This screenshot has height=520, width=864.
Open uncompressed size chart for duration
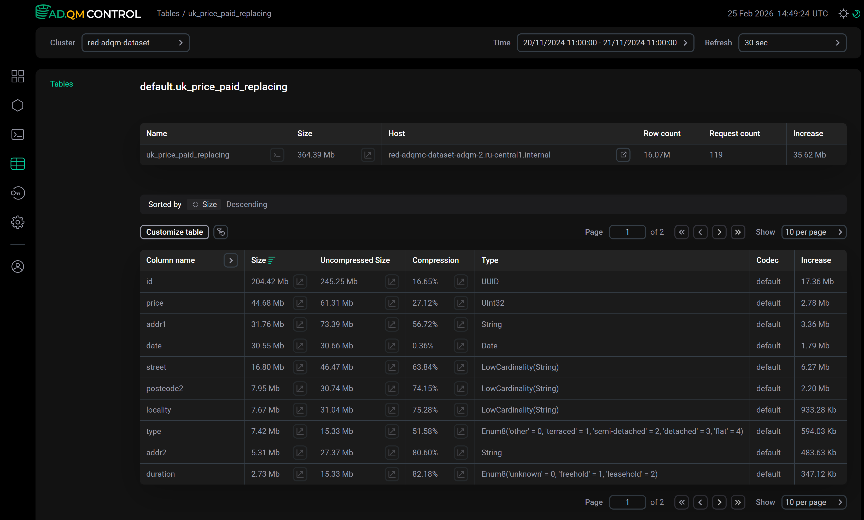click(x=392, y=474)
